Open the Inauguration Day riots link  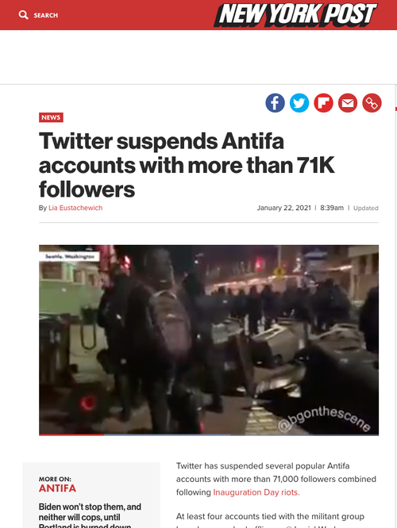pos(256,492)
